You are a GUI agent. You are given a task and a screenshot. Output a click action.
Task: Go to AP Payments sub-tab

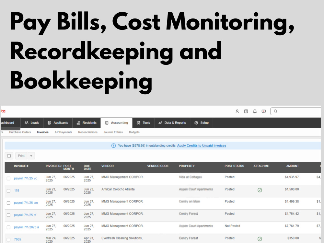(x=63, y=132)
